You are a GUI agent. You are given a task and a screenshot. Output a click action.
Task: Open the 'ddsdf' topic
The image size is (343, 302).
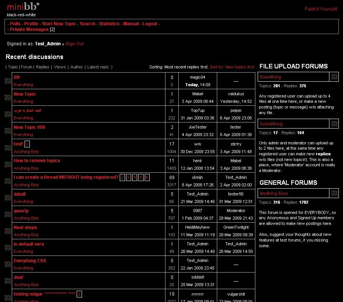pos(20,194)
